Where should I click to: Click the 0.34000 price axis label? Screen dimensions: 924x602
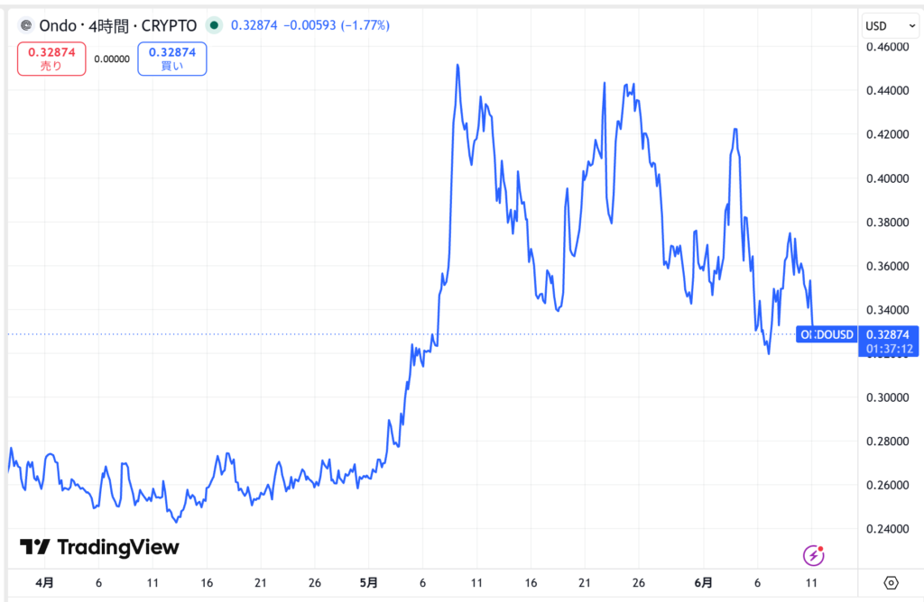click(888, 309)
